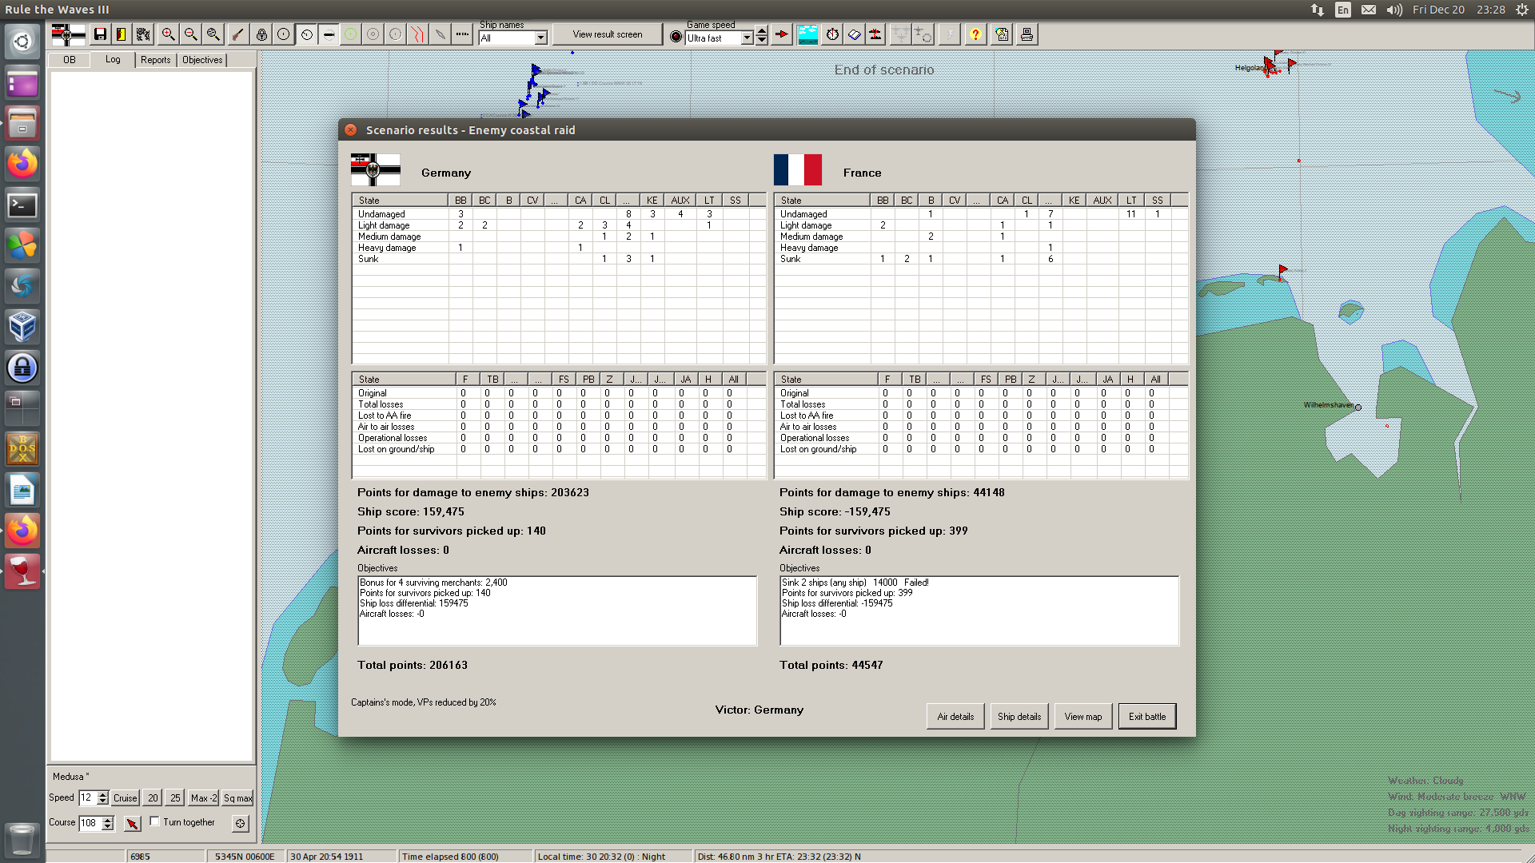Set speed to Max -2
1535x863 pixels.
pos(204,797)
